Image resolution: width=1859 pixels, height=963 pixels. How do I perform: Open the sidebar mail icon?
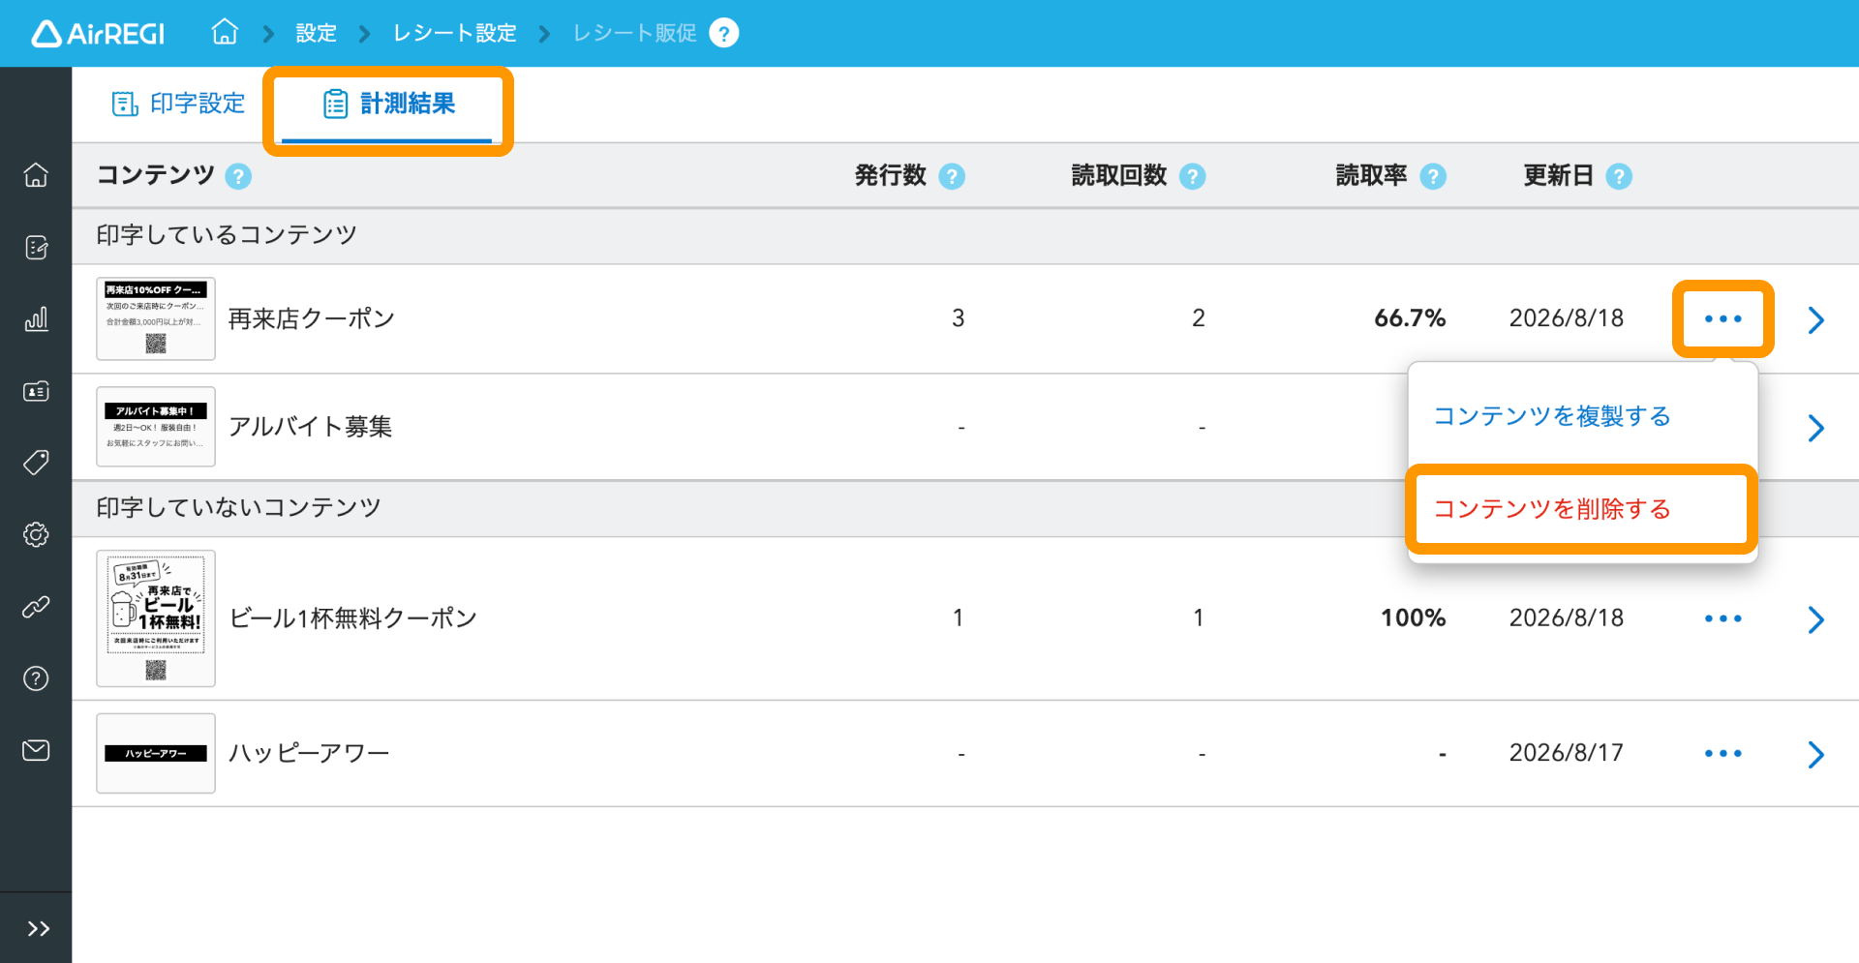point(36,750)
